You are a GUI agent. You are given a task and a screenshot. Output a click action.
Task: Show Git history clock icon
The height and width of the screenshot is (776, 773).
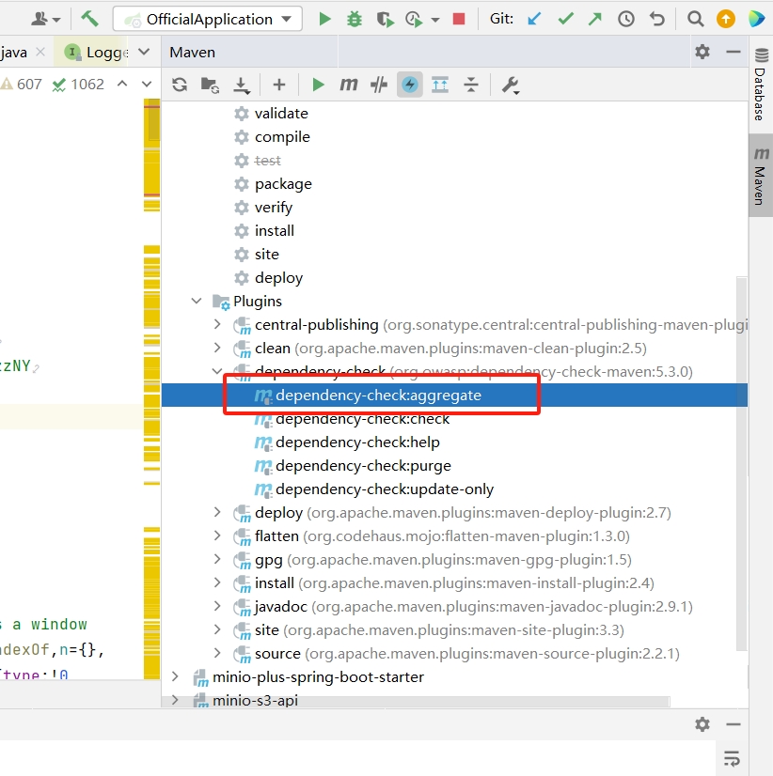626,19
